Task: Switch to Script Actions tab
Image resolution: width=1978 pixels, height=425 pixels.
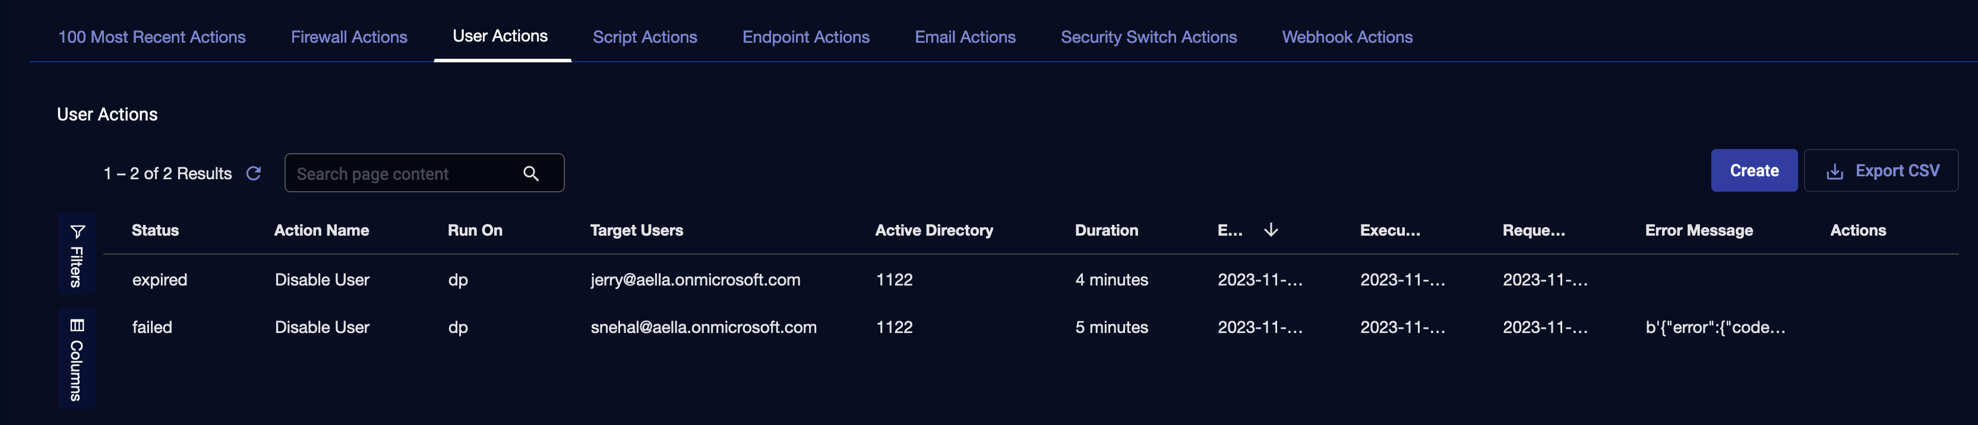Action: coord(644,37)
